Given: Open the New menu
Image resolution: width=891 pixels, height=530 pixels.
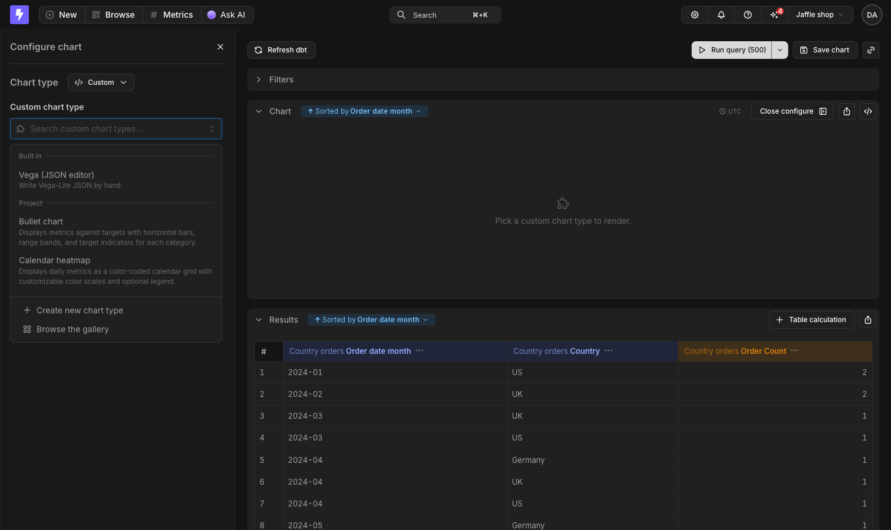Looking at the screenshot, I should pyautogui.click(x=62, y=15).
